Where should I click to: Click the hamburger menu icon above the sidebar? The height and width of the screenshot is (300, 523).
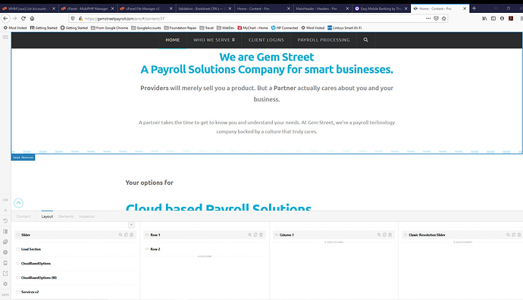(x=5, y=37)
